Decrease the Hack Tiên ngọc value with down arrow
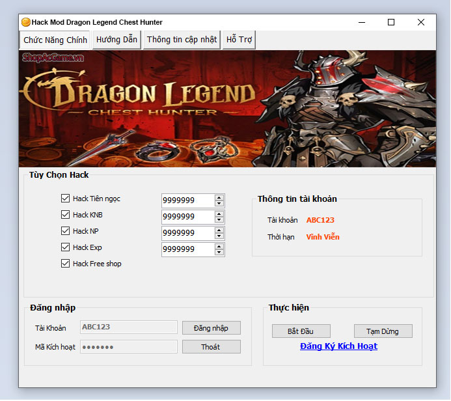This screenshot has height=401, width=451. tap(219, 203)
